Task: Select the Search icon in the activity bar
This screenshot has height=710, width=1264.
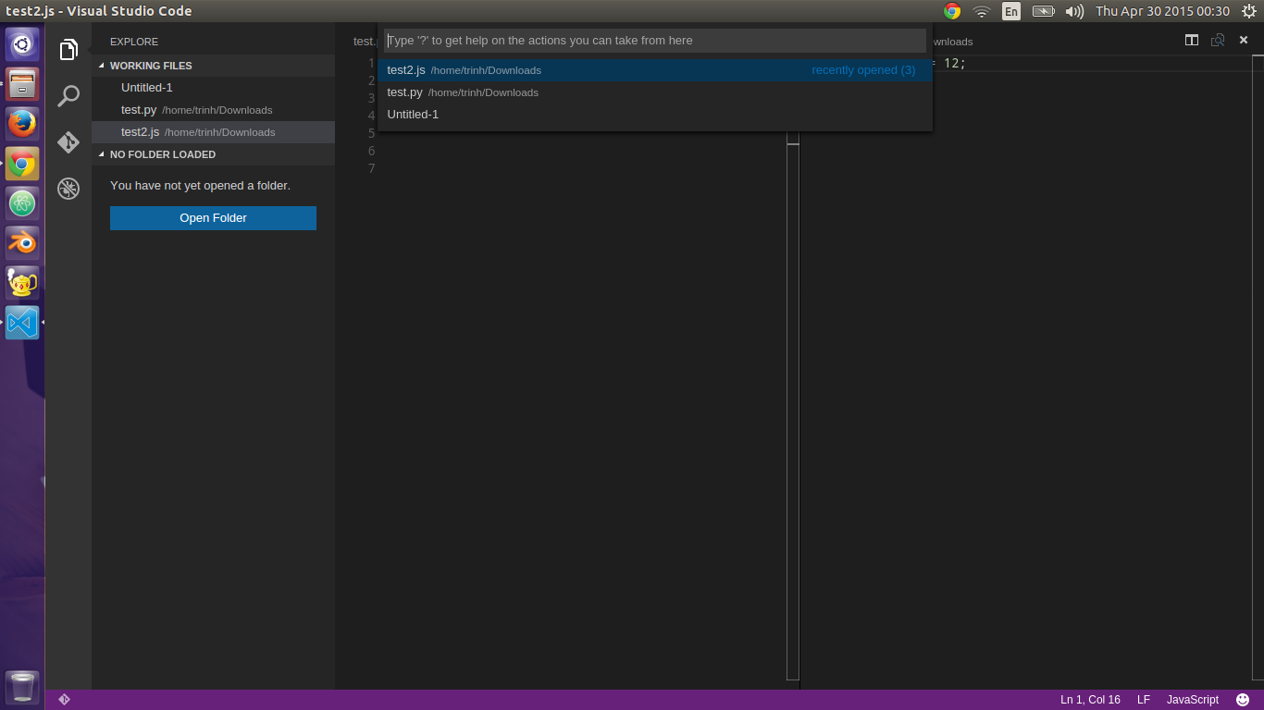Action: point(68,95)
